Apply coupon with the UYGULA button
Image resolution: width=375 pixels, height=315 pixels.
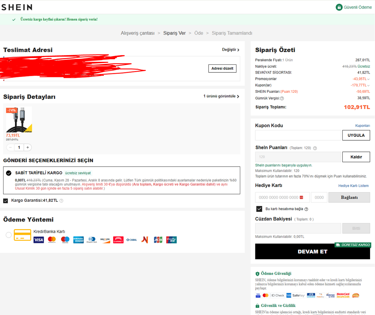pyautogui.click(x=356, y=135)
